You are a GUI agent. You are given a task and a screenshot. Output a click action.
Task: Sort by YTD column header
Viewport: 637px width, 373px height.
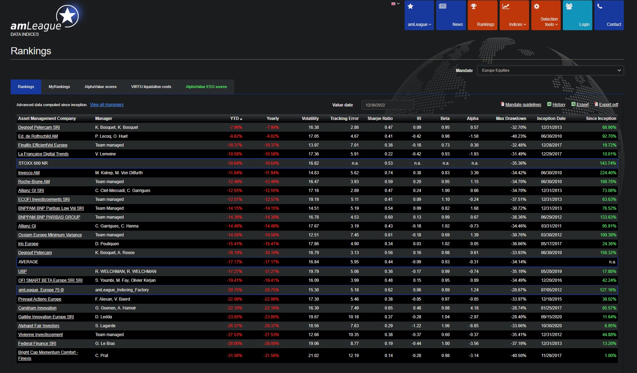(x=236, y=119)
